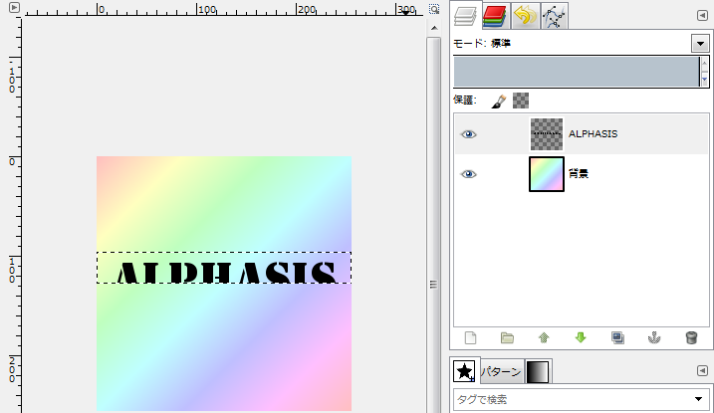Viewport: 714px width, 413px height.
Task: Duplicate the selected layer
Action: (617, 338)
